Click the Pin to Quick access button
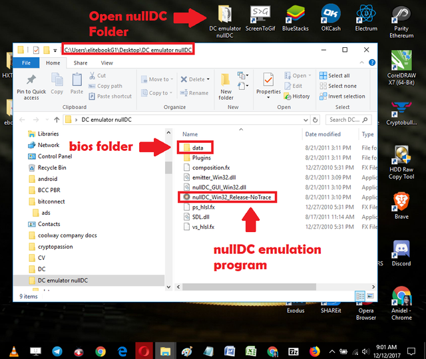The height and width of the screenshot is (359, 426). [31, 87]
